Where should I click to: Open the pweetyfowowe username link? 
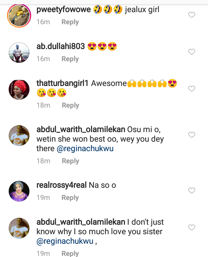pyautogui.click(x=64, y=10)
